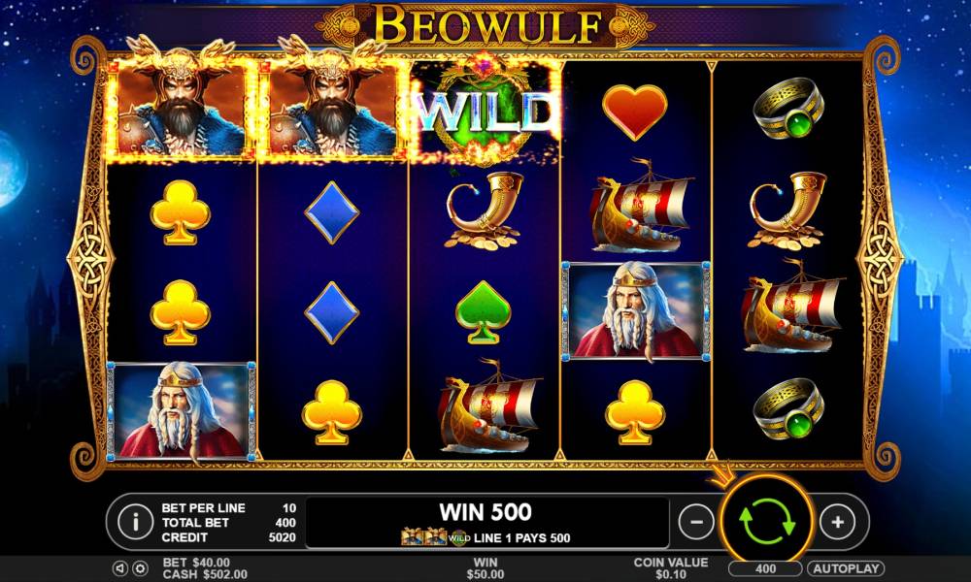Viewport: 971px width, 582px height.
Task: Select the king portrait on reel four
Action: [635, 311]
